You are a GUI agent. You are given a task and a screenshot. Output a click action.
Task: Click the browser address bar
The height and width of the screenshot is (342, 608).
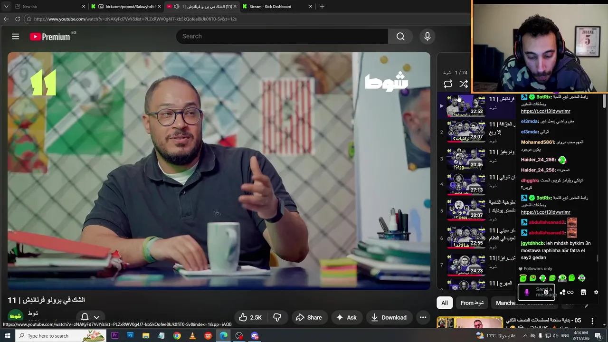(x=247, y=19)
